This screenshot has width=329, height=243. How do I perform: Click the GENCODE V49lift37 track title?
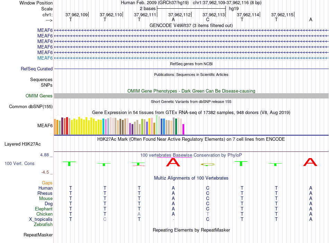pos(191,25)
